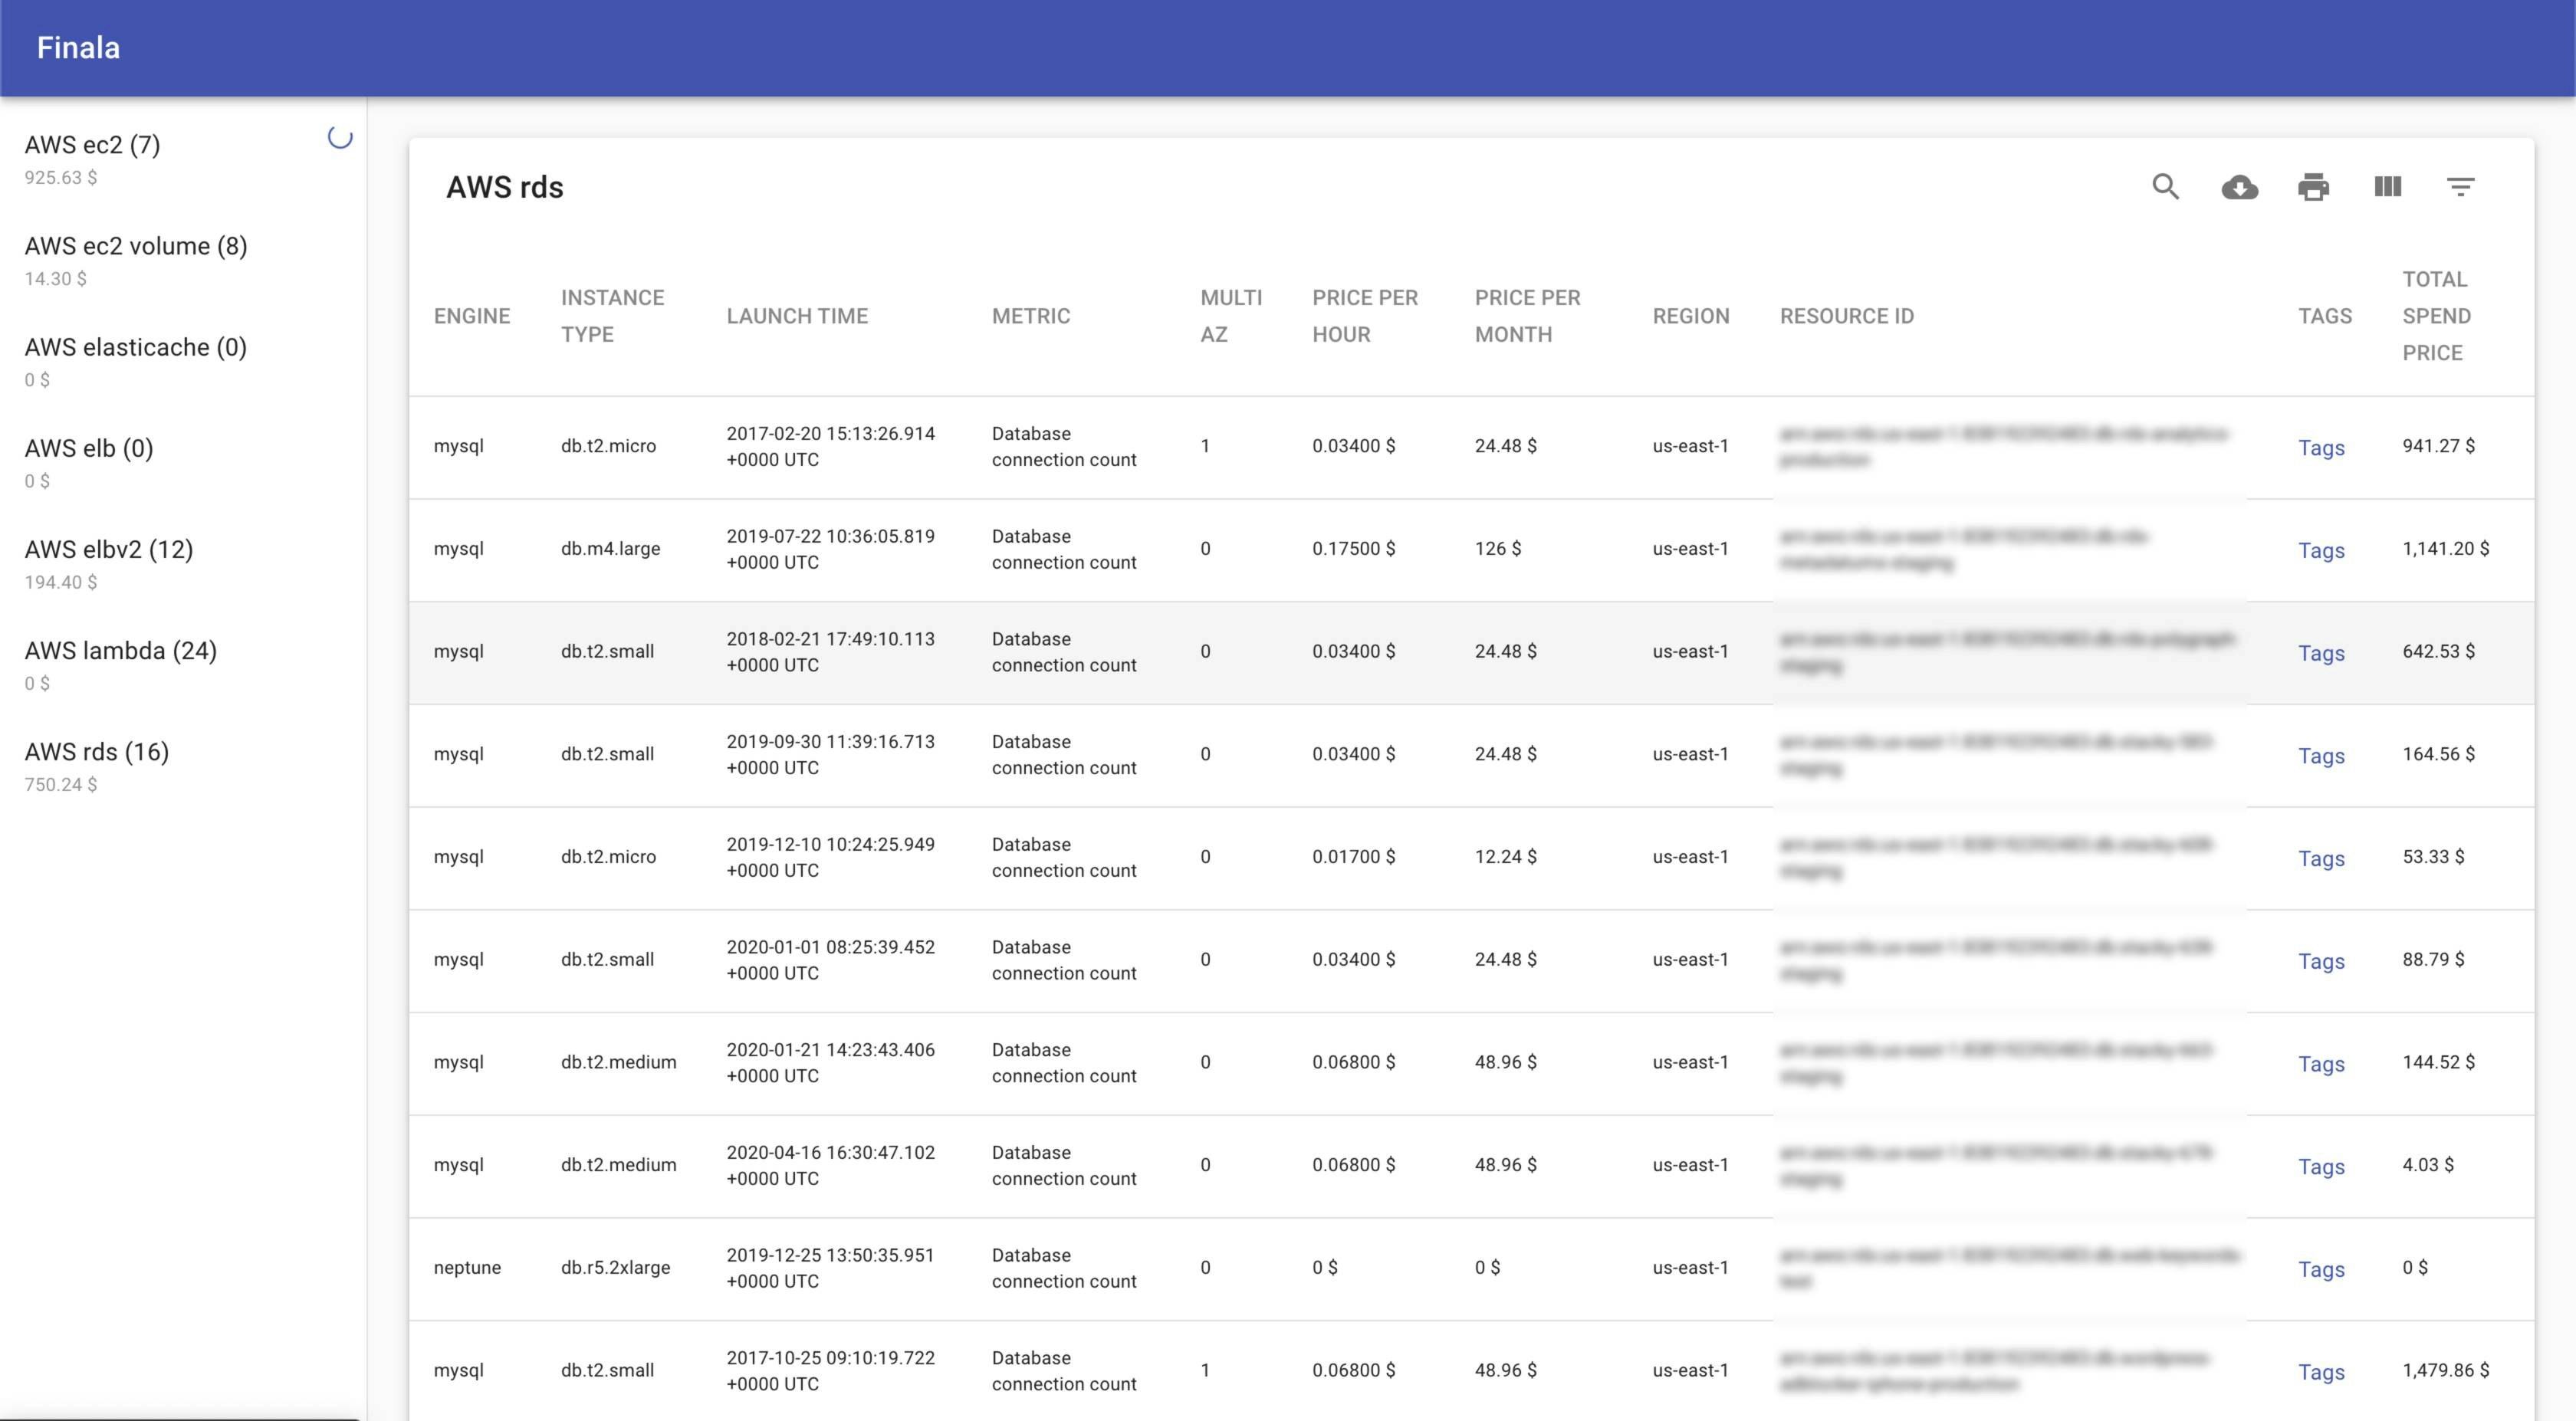Open the filter table icon
Viewport: 2576px width, 1421px height.
[2460, 187]
